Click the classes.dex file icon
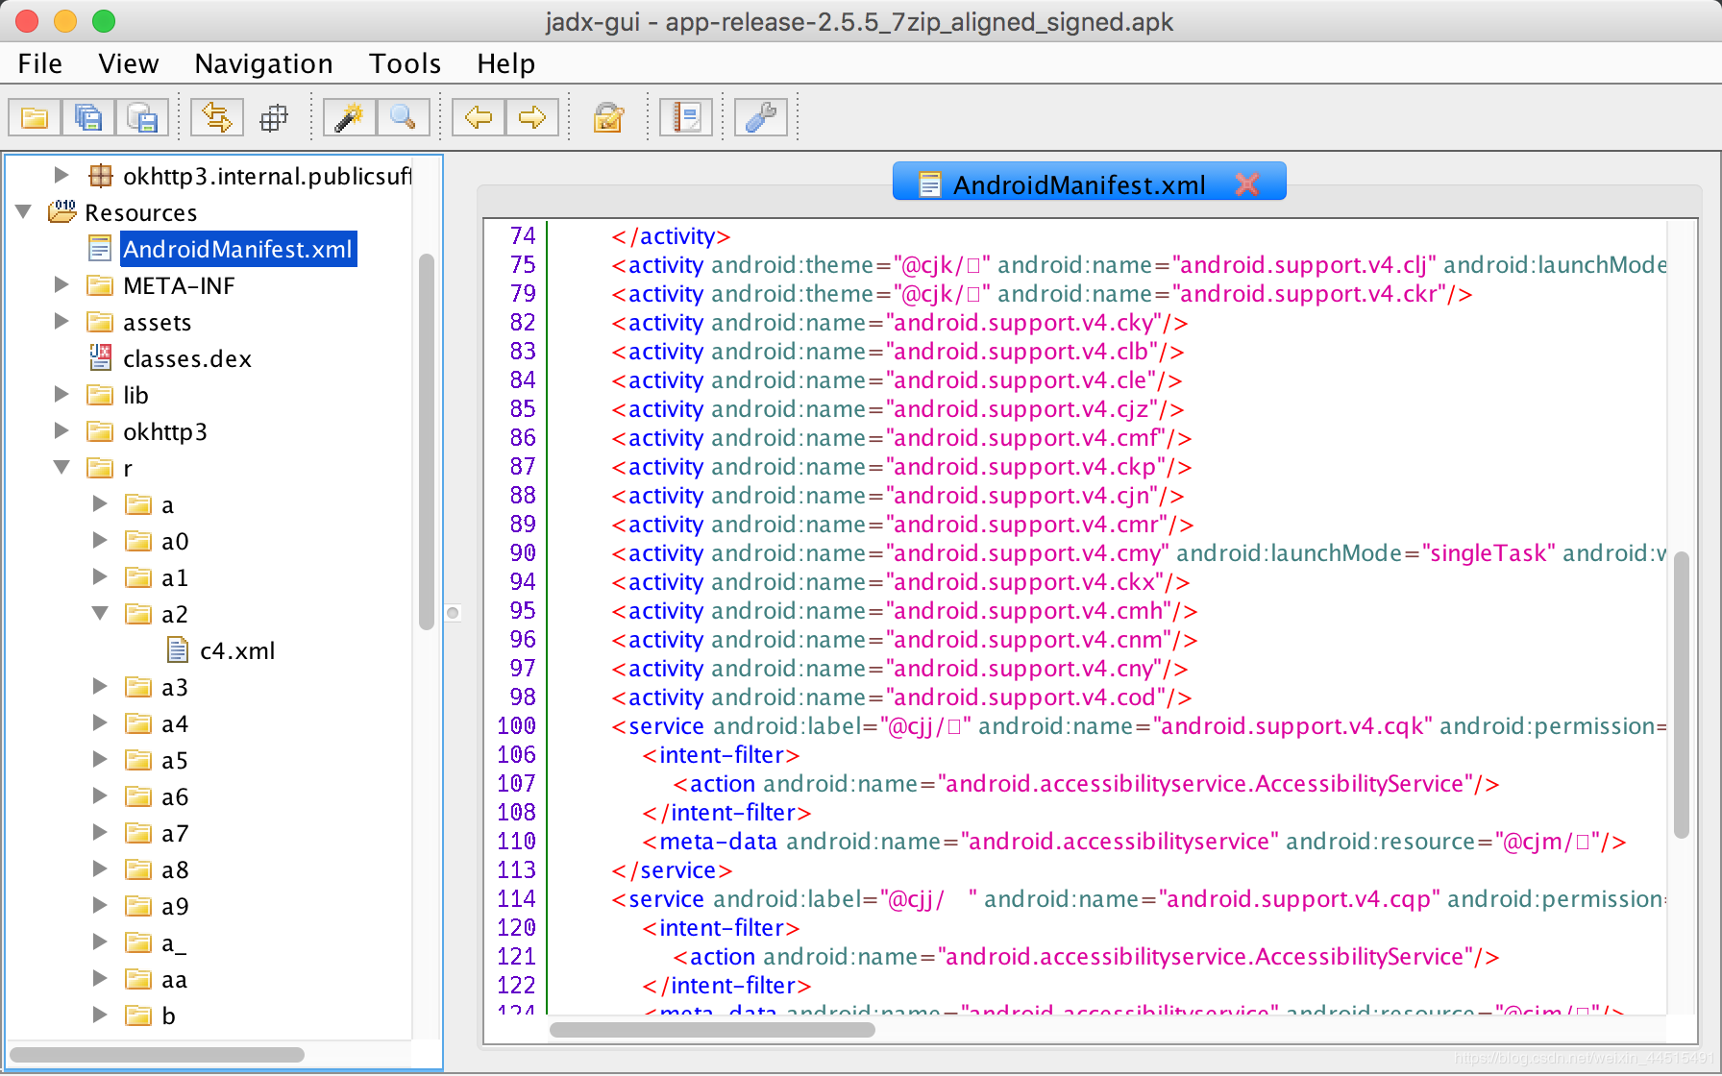1722x1076 pixels. (100, 357)
